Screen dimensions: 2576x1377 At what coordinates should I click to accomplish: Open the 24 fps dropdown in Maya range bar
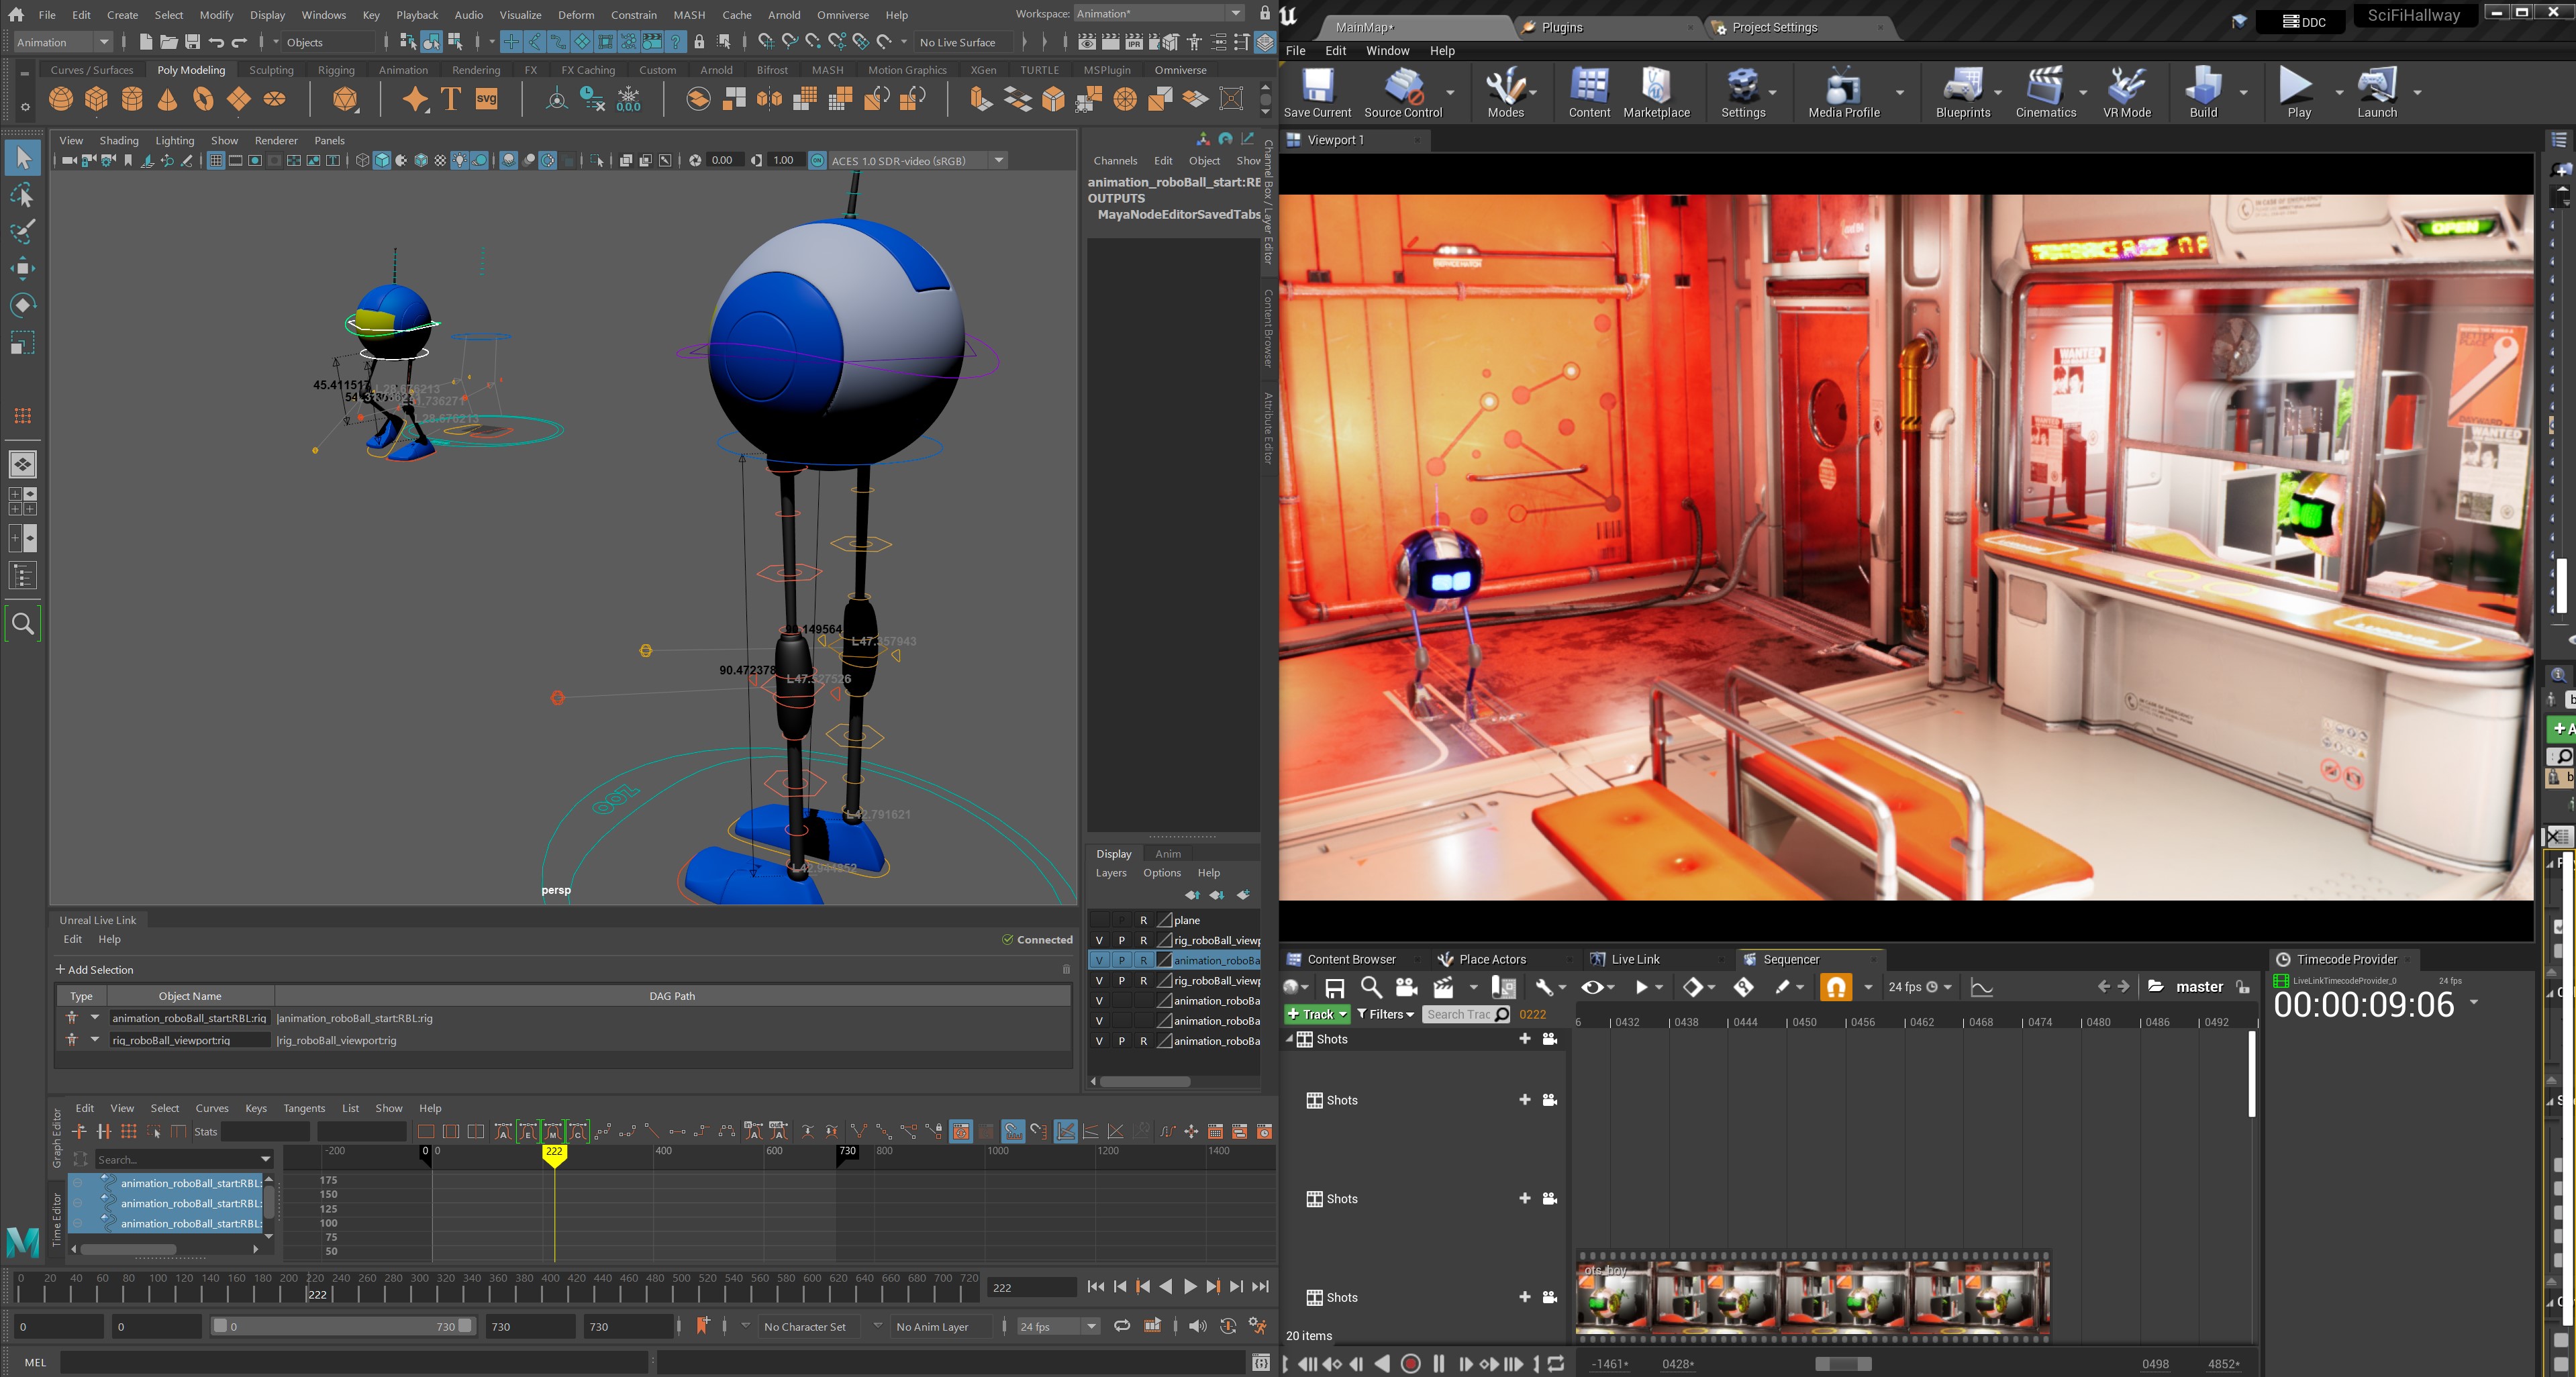(1058, 1326)
